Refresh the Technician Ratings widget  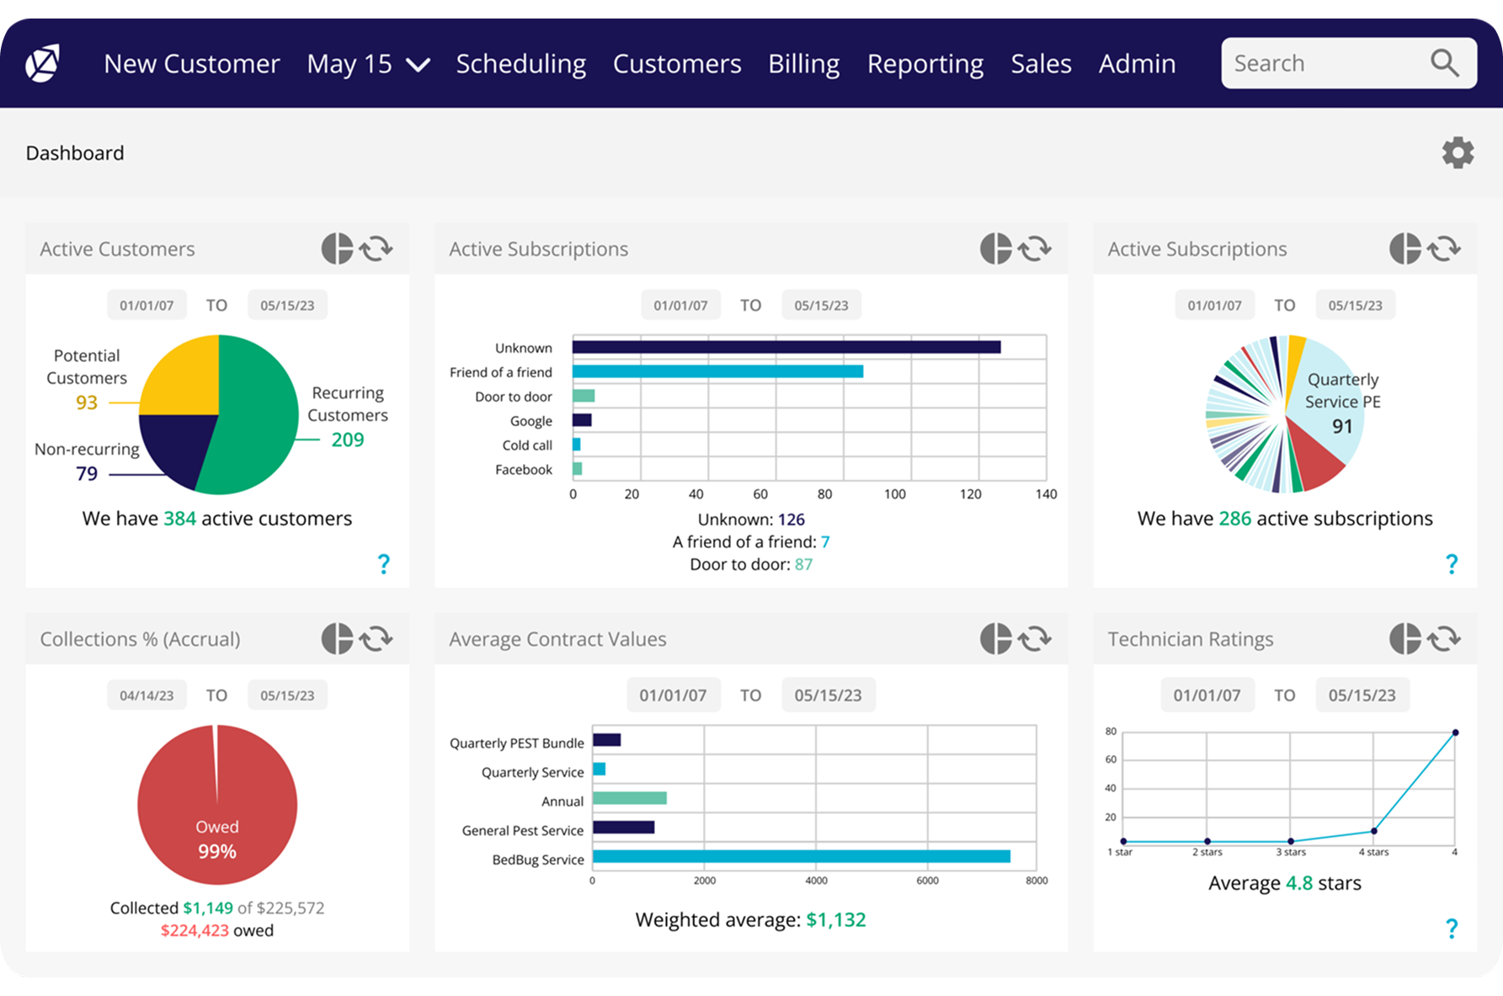[x=1444, y=639]
